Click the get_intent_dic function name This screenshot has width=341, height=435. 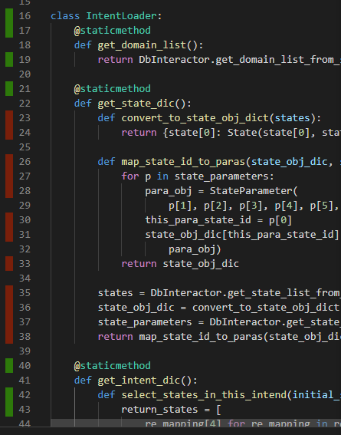click(139, 380)
